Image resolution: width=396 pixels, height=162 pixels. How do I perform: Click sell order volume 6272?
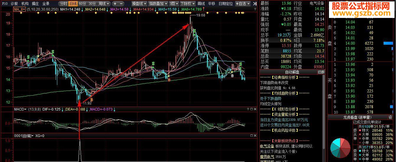click(x=369, y=43)
